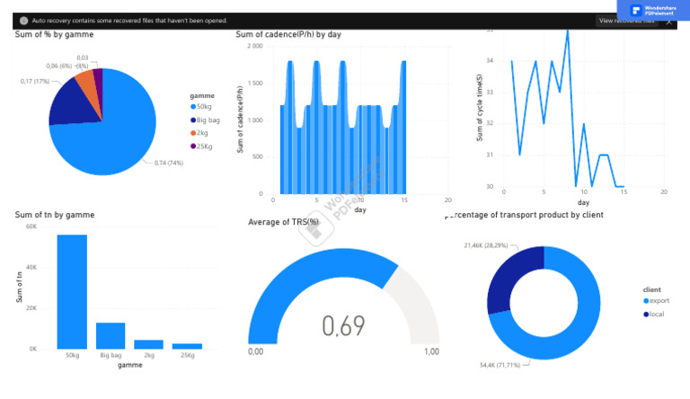Open View recovered files
Image resolution: width=690 pixels, height=399 pixels.
[626, 21]
